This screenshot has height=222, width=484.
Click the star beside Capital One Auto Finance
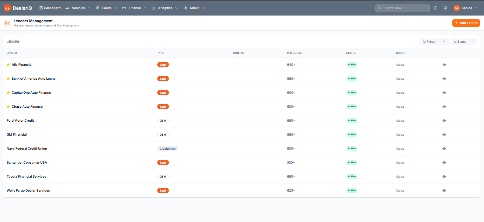click(x=8, y=92)
